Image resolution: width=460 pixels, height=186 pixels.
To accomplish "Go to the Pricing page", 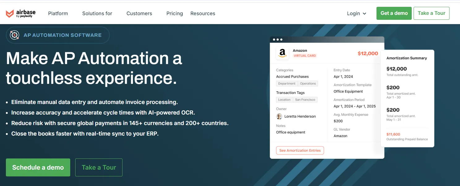I will pos(174,13).
